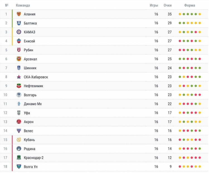
Task: Sort table by Игры column header
Action: click(154, 5)
